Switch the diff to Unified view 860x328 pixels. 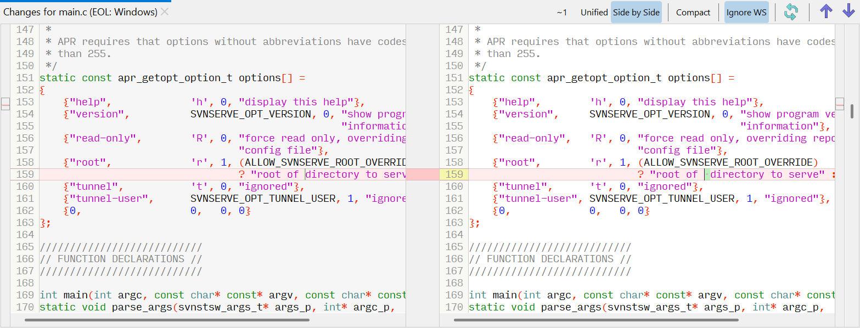point(594,12)
